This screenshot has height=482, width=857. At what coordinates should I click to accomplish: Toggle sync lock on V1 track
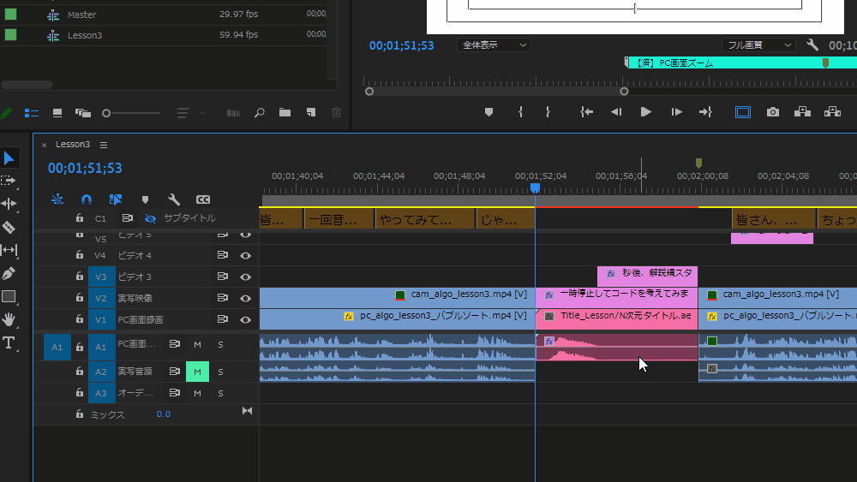223,318
